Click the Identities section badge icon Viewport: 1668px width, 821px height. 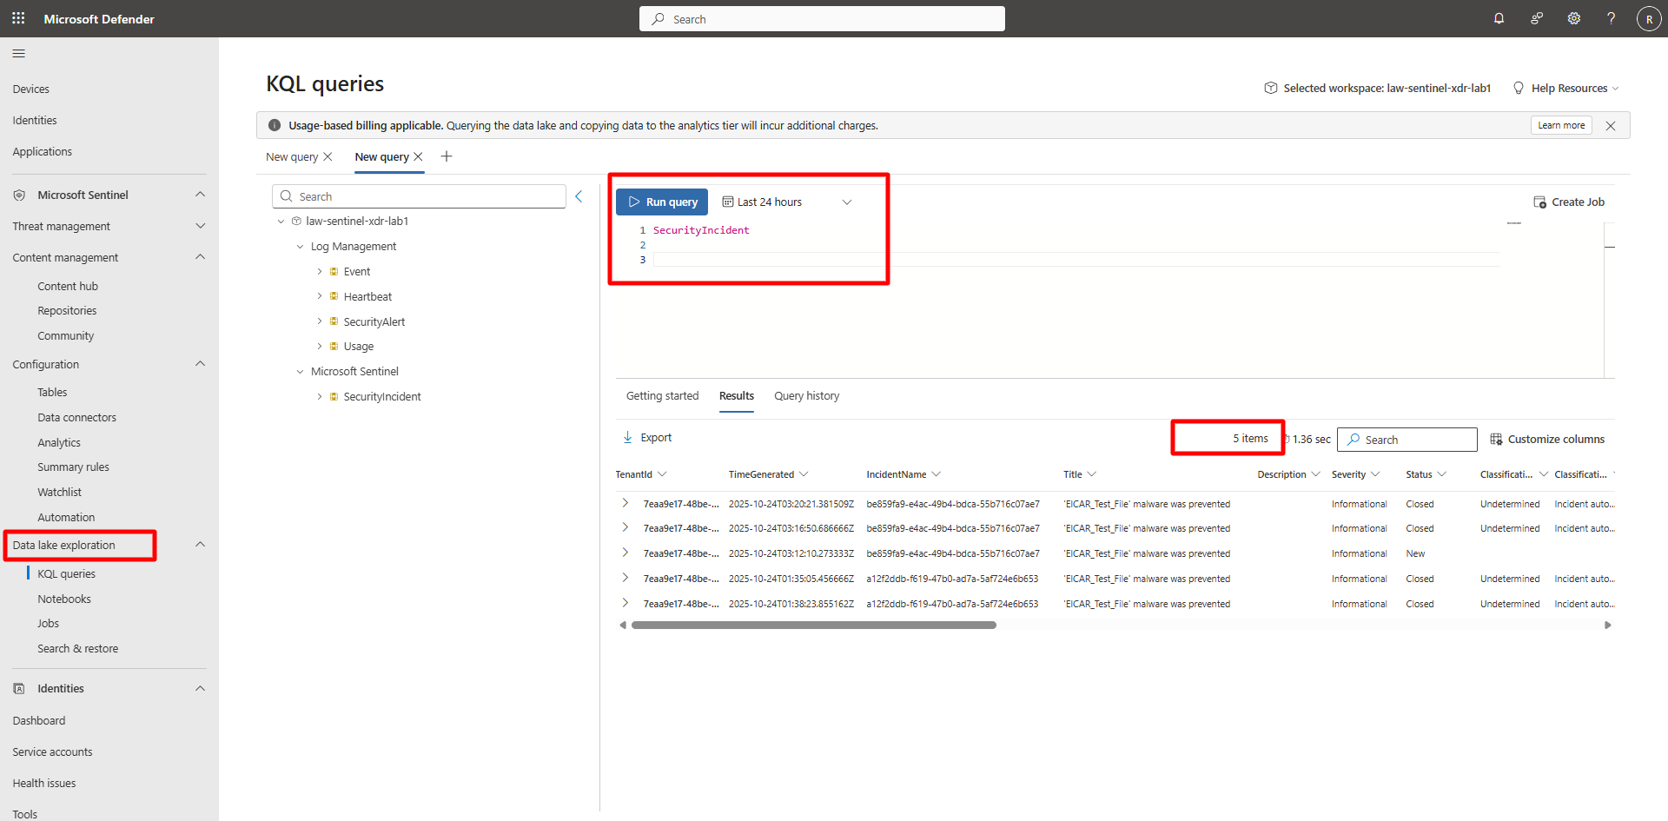(x=19, y=688)
